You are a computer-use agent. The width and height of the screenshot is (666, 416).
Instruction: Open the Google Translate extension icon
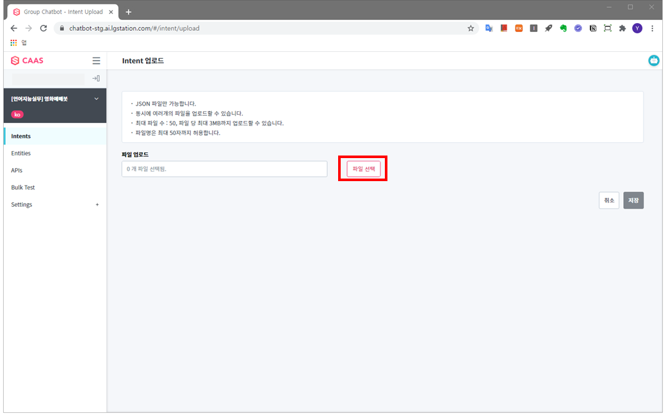point(489,28)
